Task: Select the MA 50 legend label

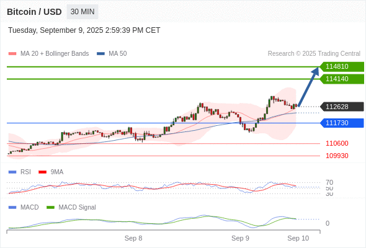Action: [118, 54]
